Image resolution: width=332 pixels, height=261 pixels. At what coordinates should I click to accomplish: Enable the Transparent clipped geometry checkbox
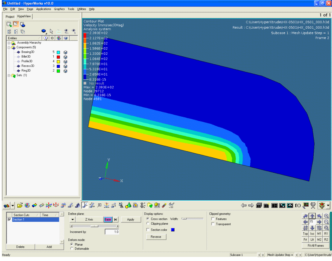(213, 224)
